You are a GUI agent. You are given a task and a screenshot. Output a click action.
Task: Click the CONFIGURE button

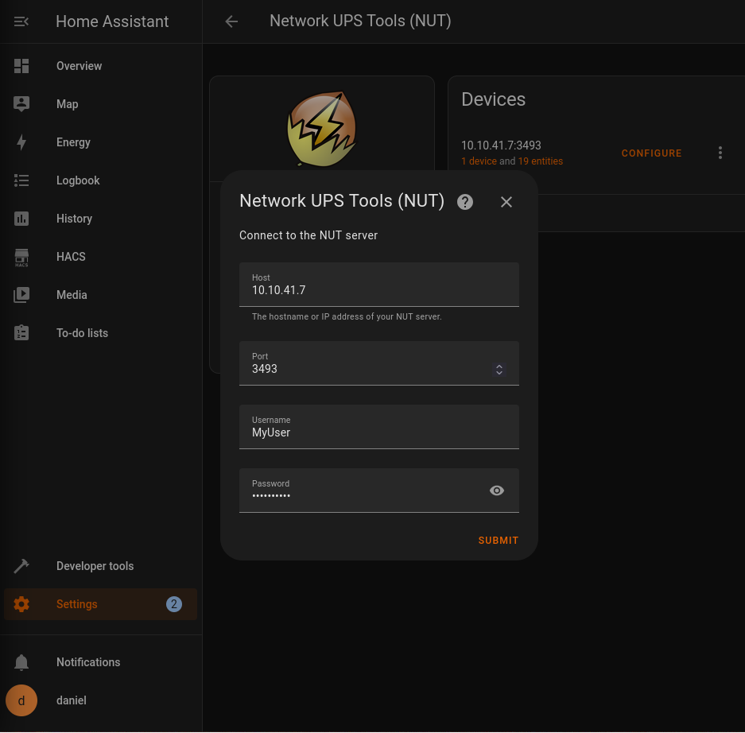pos(651,153)
